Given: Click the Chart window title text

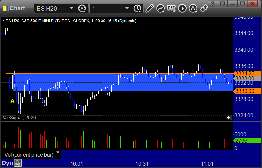Looking at the screenshot, I should [x=17, y=8].
